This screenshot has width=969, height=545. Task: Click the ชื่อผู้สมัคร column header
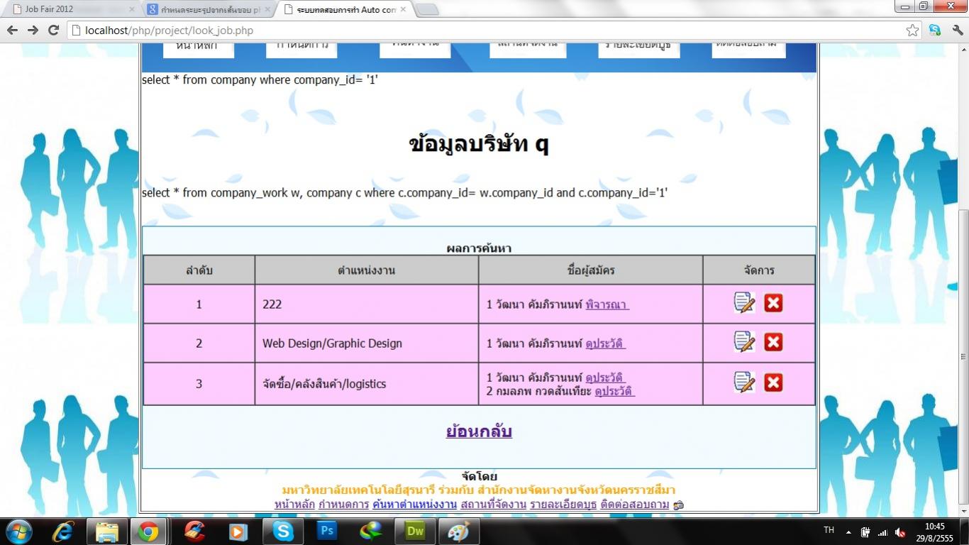pyautogui.click(x=591, y=270)
